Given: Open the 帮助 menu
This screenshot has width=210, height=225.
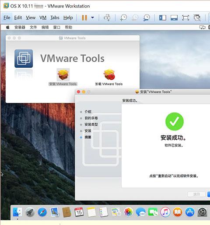Looking at the screenshot, I should point(68,27).
